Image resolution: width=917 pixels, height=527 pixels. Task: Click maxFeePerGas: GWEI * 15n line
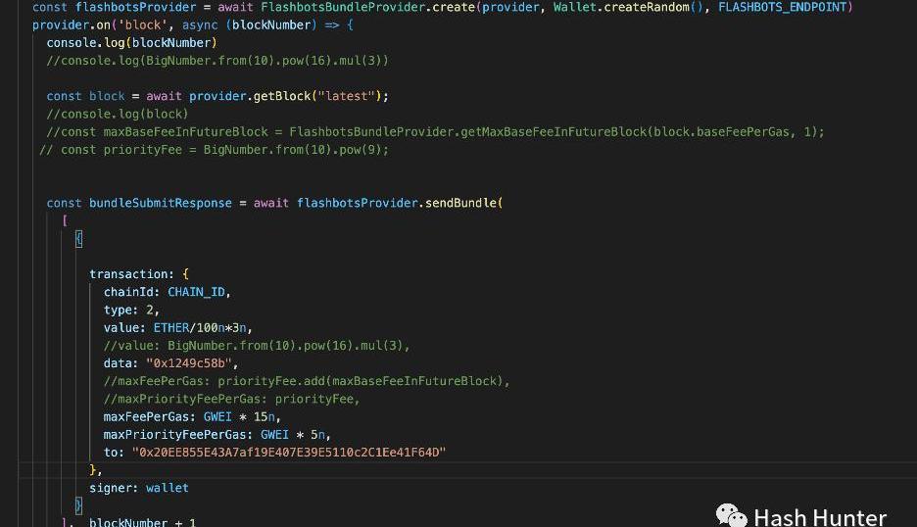click(x=192, y=417)
